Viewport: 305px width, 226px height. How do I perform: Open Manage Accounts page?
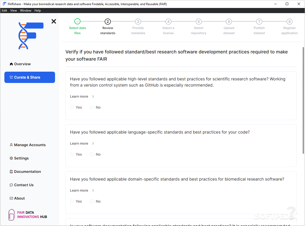click(30, 145)
